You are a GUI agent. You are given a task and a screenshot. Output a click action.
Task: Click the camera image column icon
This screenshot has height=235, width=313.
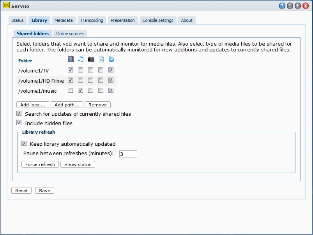pos(91,59)
